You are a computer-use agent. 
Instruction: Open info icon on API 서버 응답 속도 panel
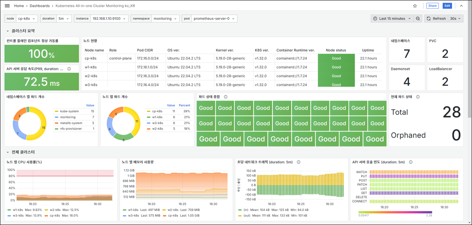[69, 68]
